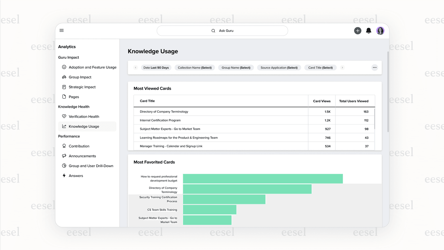Open the Source Application filter selector

coord(279,67)
